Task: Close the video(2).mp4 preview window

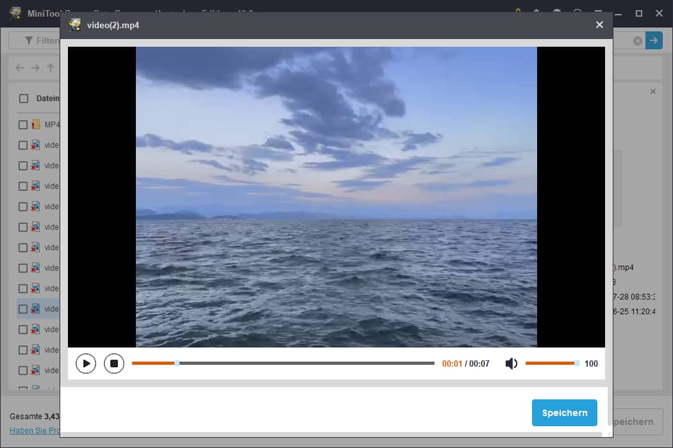Action: pyautogui.click(x=599, y=25)
